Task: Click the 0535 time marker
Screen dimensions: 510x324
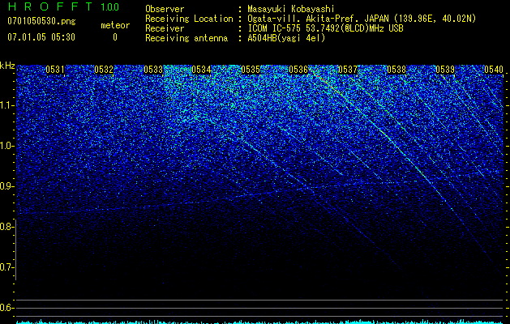Action: point(251,70)
